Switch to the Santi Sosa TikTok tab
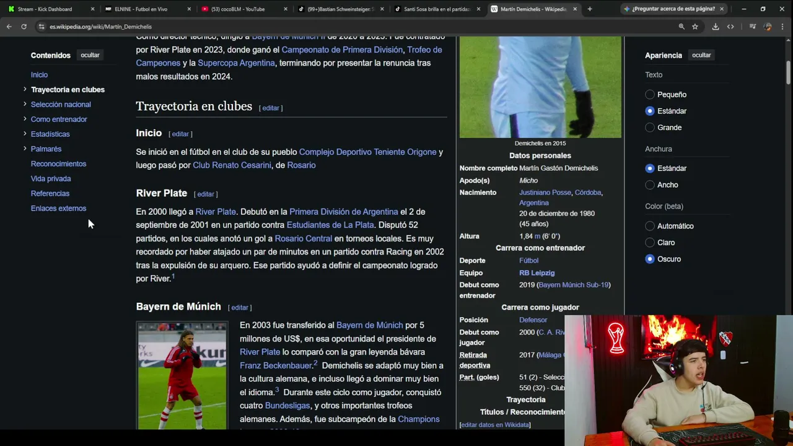The width and height of the screenshot is (793, 446). point(436,9)
